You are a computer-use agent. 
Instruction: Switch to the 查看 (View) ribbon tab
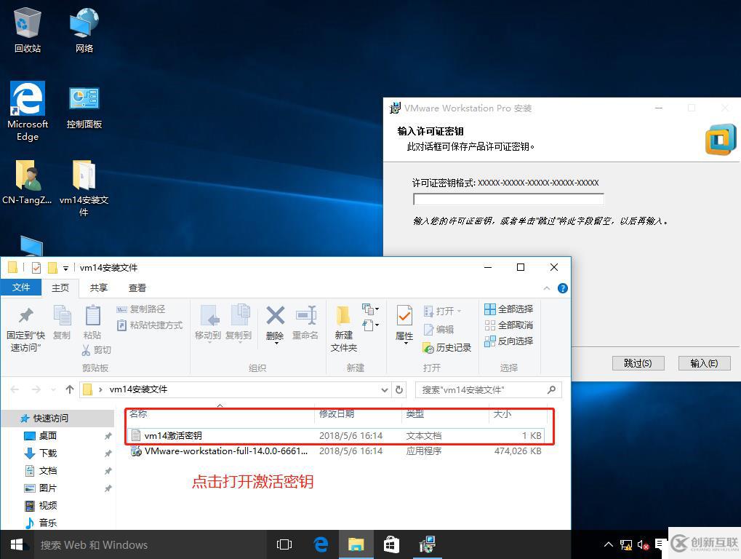click(x=137, y=288)
